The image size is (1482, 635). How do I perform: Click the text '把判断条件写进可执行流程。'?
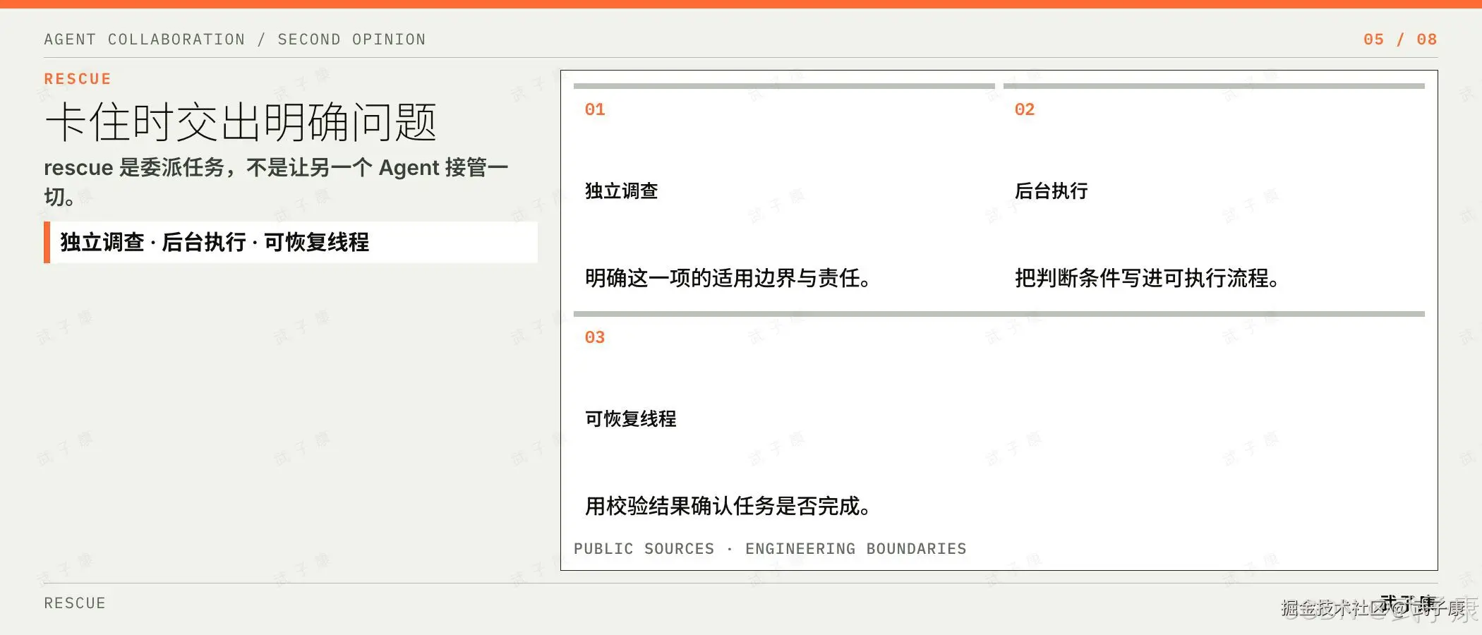tap(1148, 278)
